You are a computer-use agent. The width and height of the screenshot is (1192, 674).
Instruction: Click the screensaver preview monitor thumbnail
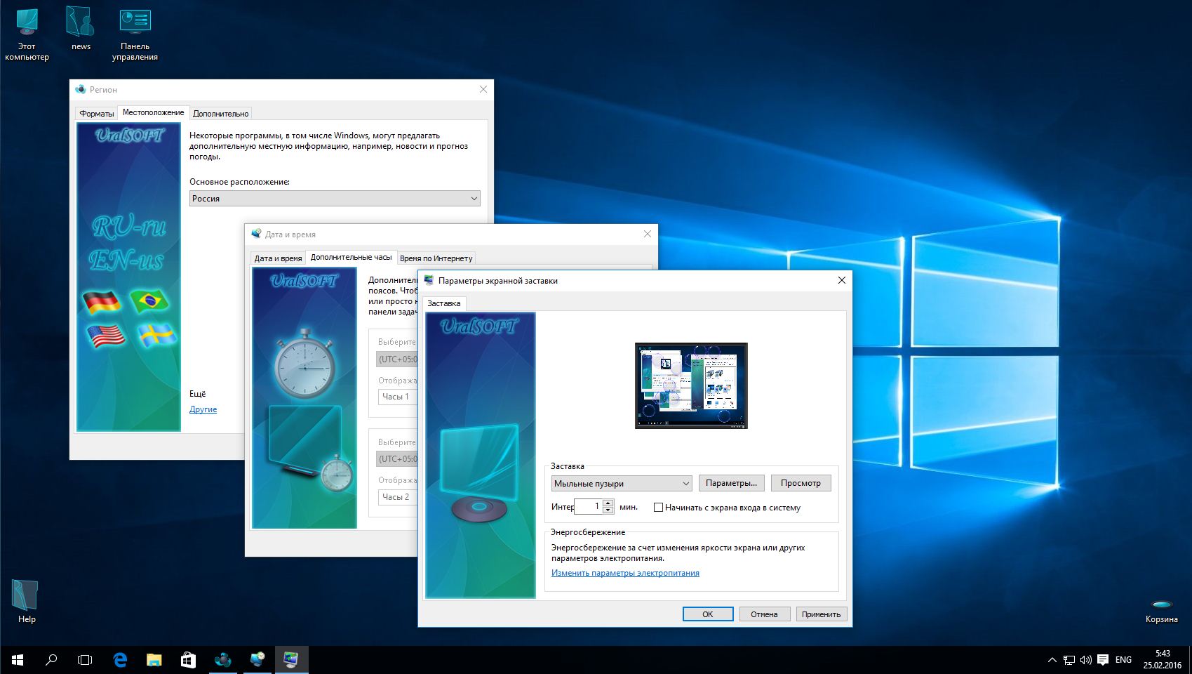point(691,385)
